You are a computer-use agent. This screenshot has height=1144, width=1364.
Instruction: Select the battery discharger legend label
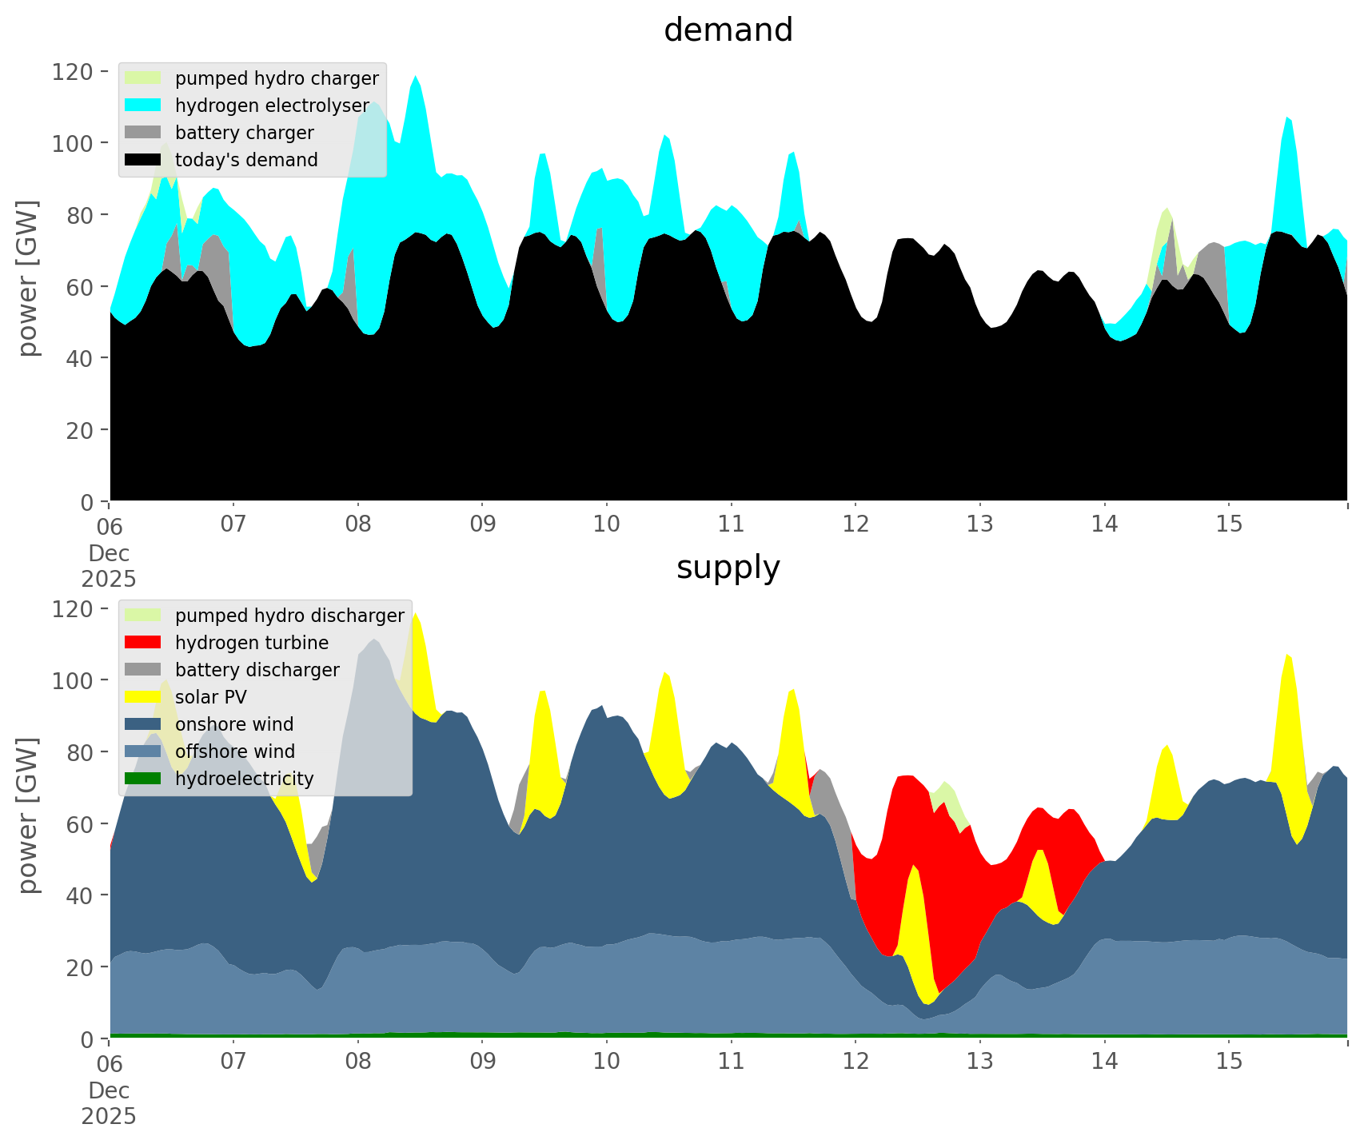tap(257, 670)
